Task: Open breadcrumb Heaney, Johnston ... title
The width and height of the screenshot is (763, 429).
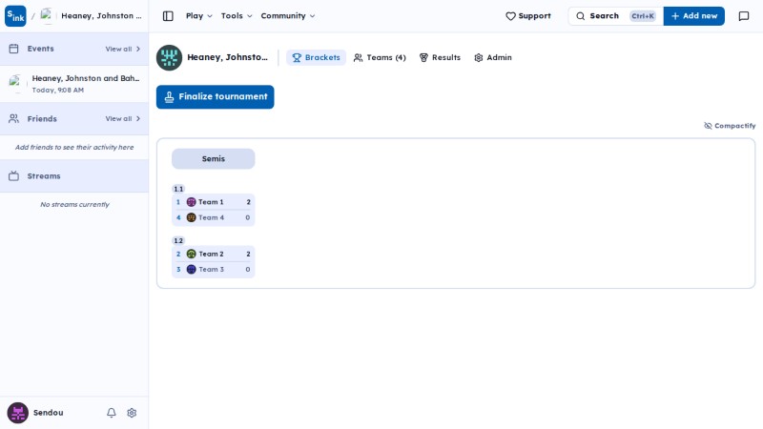Action: click(101, 16)
